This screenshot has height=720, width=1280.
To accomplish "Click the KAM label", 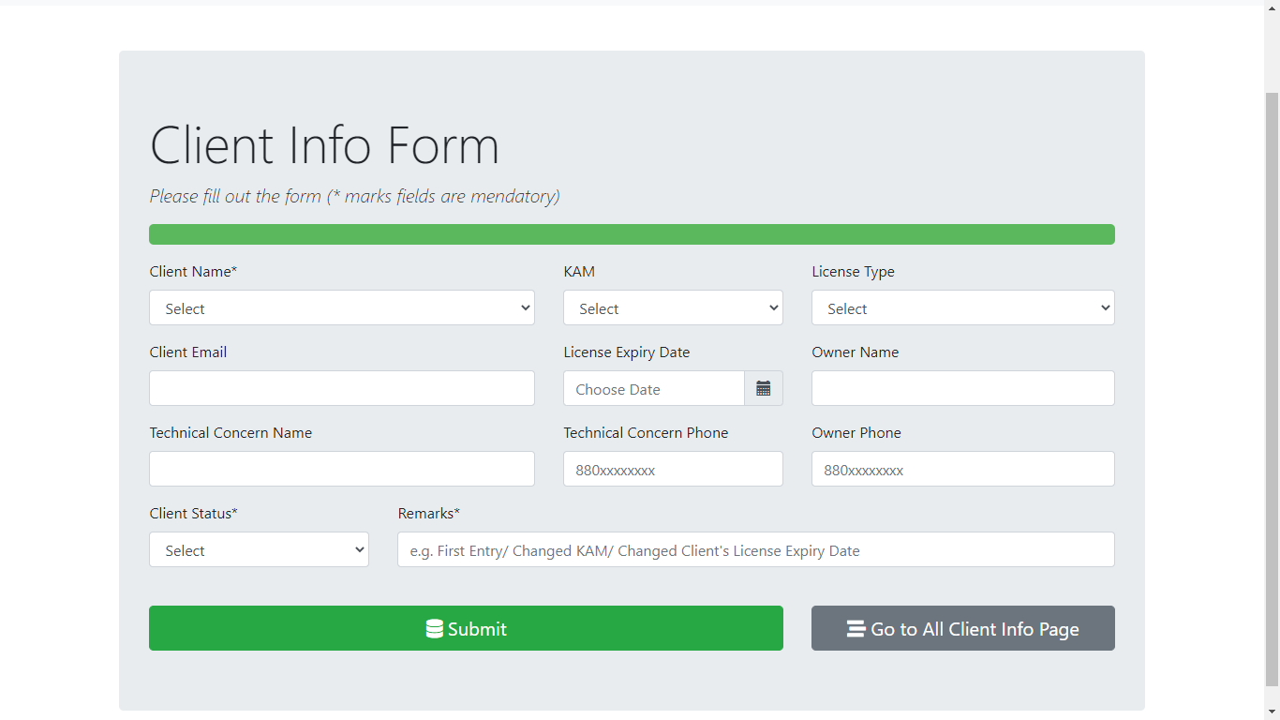I will 579,272.
